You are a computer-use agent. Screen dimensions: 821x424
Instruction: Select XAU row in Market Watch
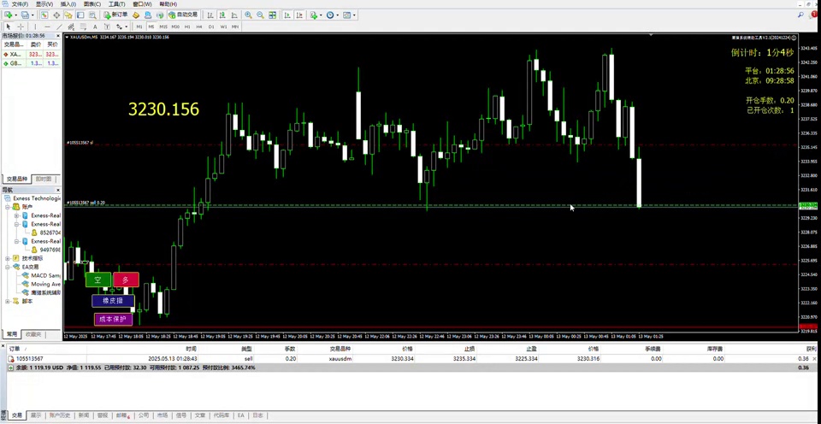(x=31, y=54)
